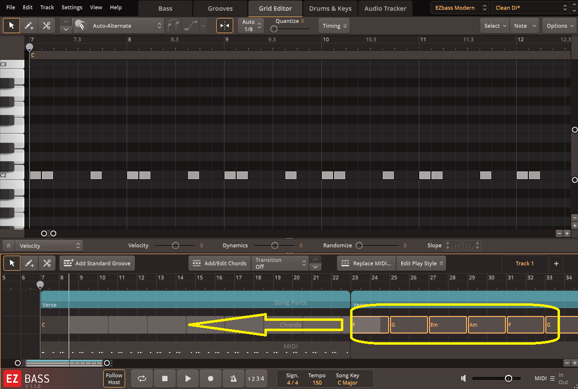Select the Em chord block
This screenshot has width=578, height=389.
click(x=448, y=325)
